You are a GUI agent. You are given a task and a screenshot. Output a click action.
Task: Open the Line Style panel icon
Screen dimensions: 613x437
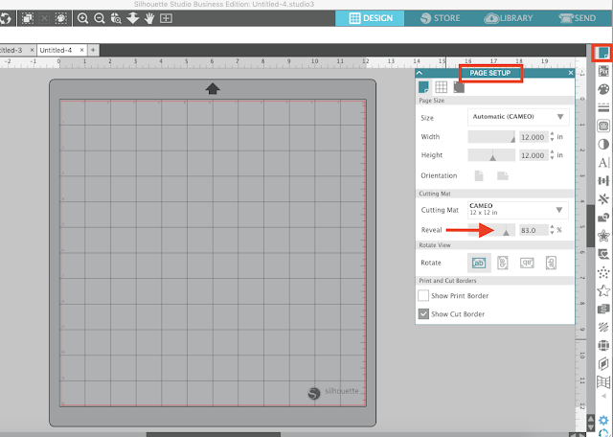point(603,107)
